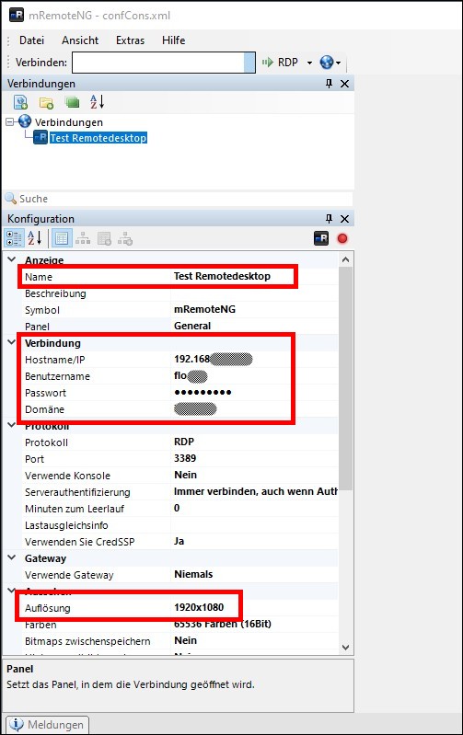Click the green view/expand icon in Verbindungen toolbar

click(x=72, y=102)
